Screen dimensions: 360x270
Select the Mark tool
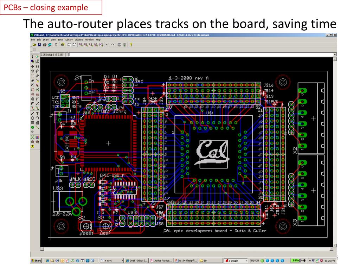(37, 61)
